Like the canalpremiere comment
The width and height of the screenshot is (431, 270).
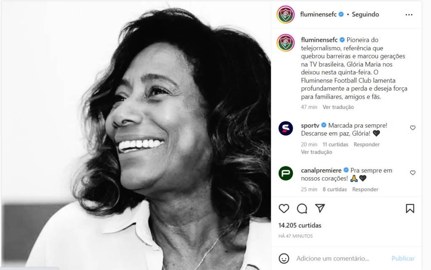click(412, 173)
